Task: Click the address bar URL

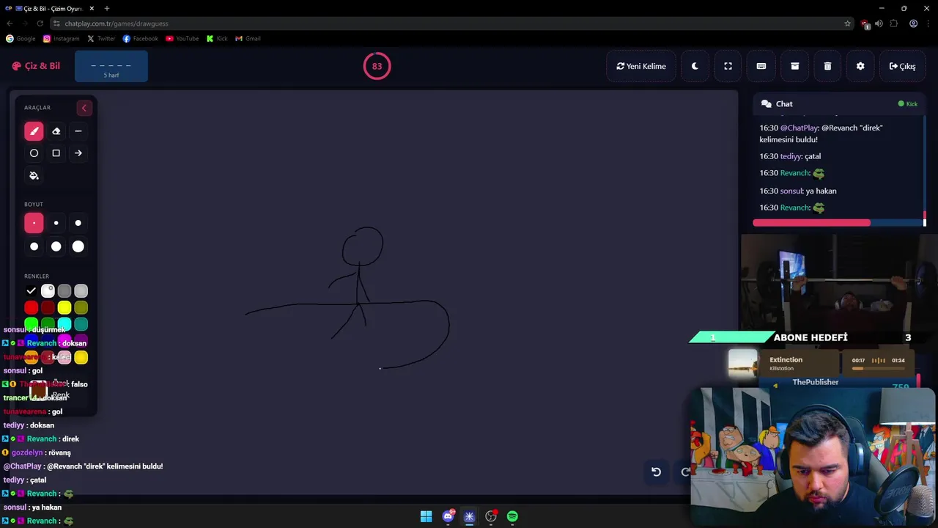Action: [x=117, y=23]
